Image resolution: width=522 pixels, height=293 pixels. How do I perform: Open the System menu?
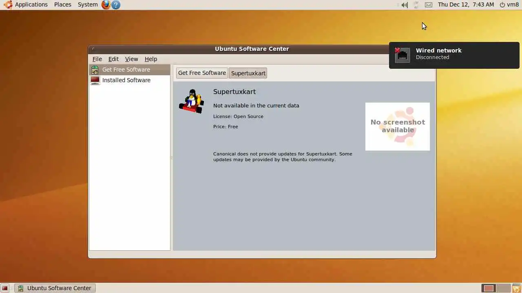(x=88, y=4)
